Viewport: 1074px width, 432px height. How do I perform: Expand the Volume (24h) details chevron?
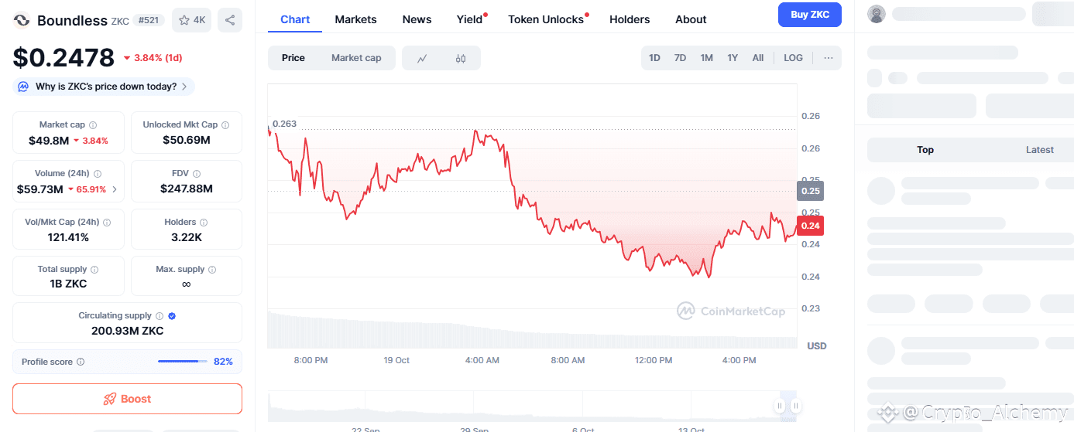coord(115,189)
